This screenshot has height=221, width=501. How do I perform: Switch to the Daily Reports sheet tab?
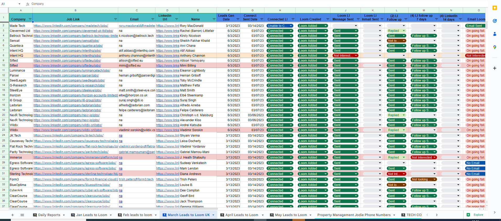point(49,215)
